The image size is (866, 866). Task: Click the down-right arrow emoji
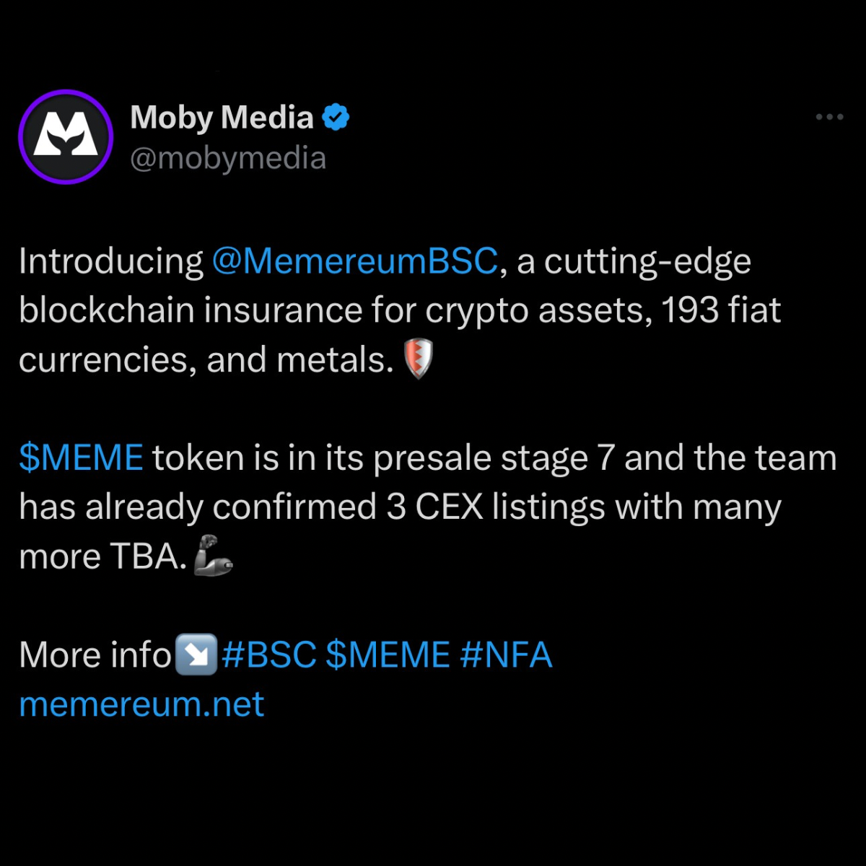(x=197, y=654)
